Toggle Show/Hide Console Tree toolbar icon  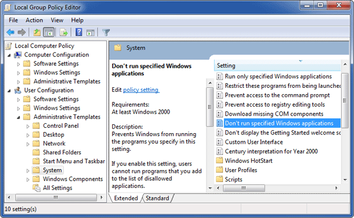tap(49, 32)
